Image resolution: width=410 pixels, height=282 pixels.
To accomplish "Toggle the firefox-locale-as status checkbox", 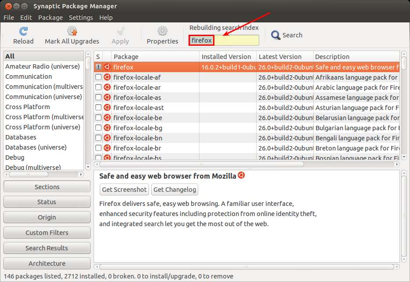I will tap(98, 97).
